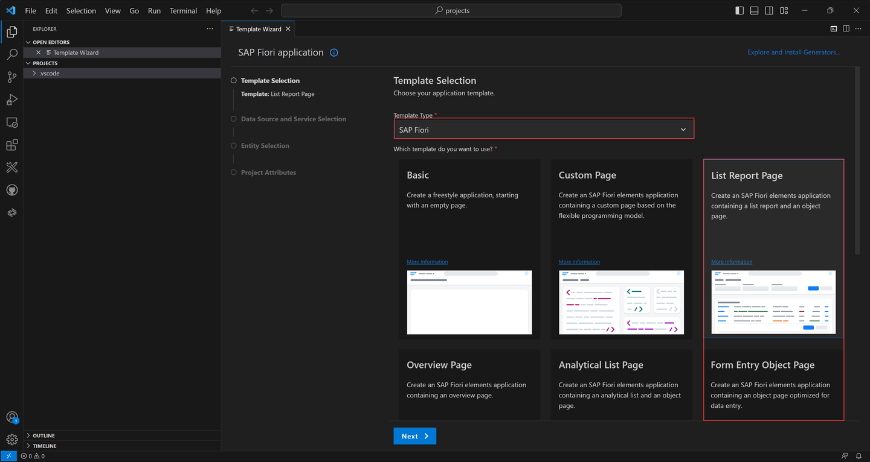Open editor More Actions ellipsis
Viewport: 870px width, 462px height.
point(858,29)
